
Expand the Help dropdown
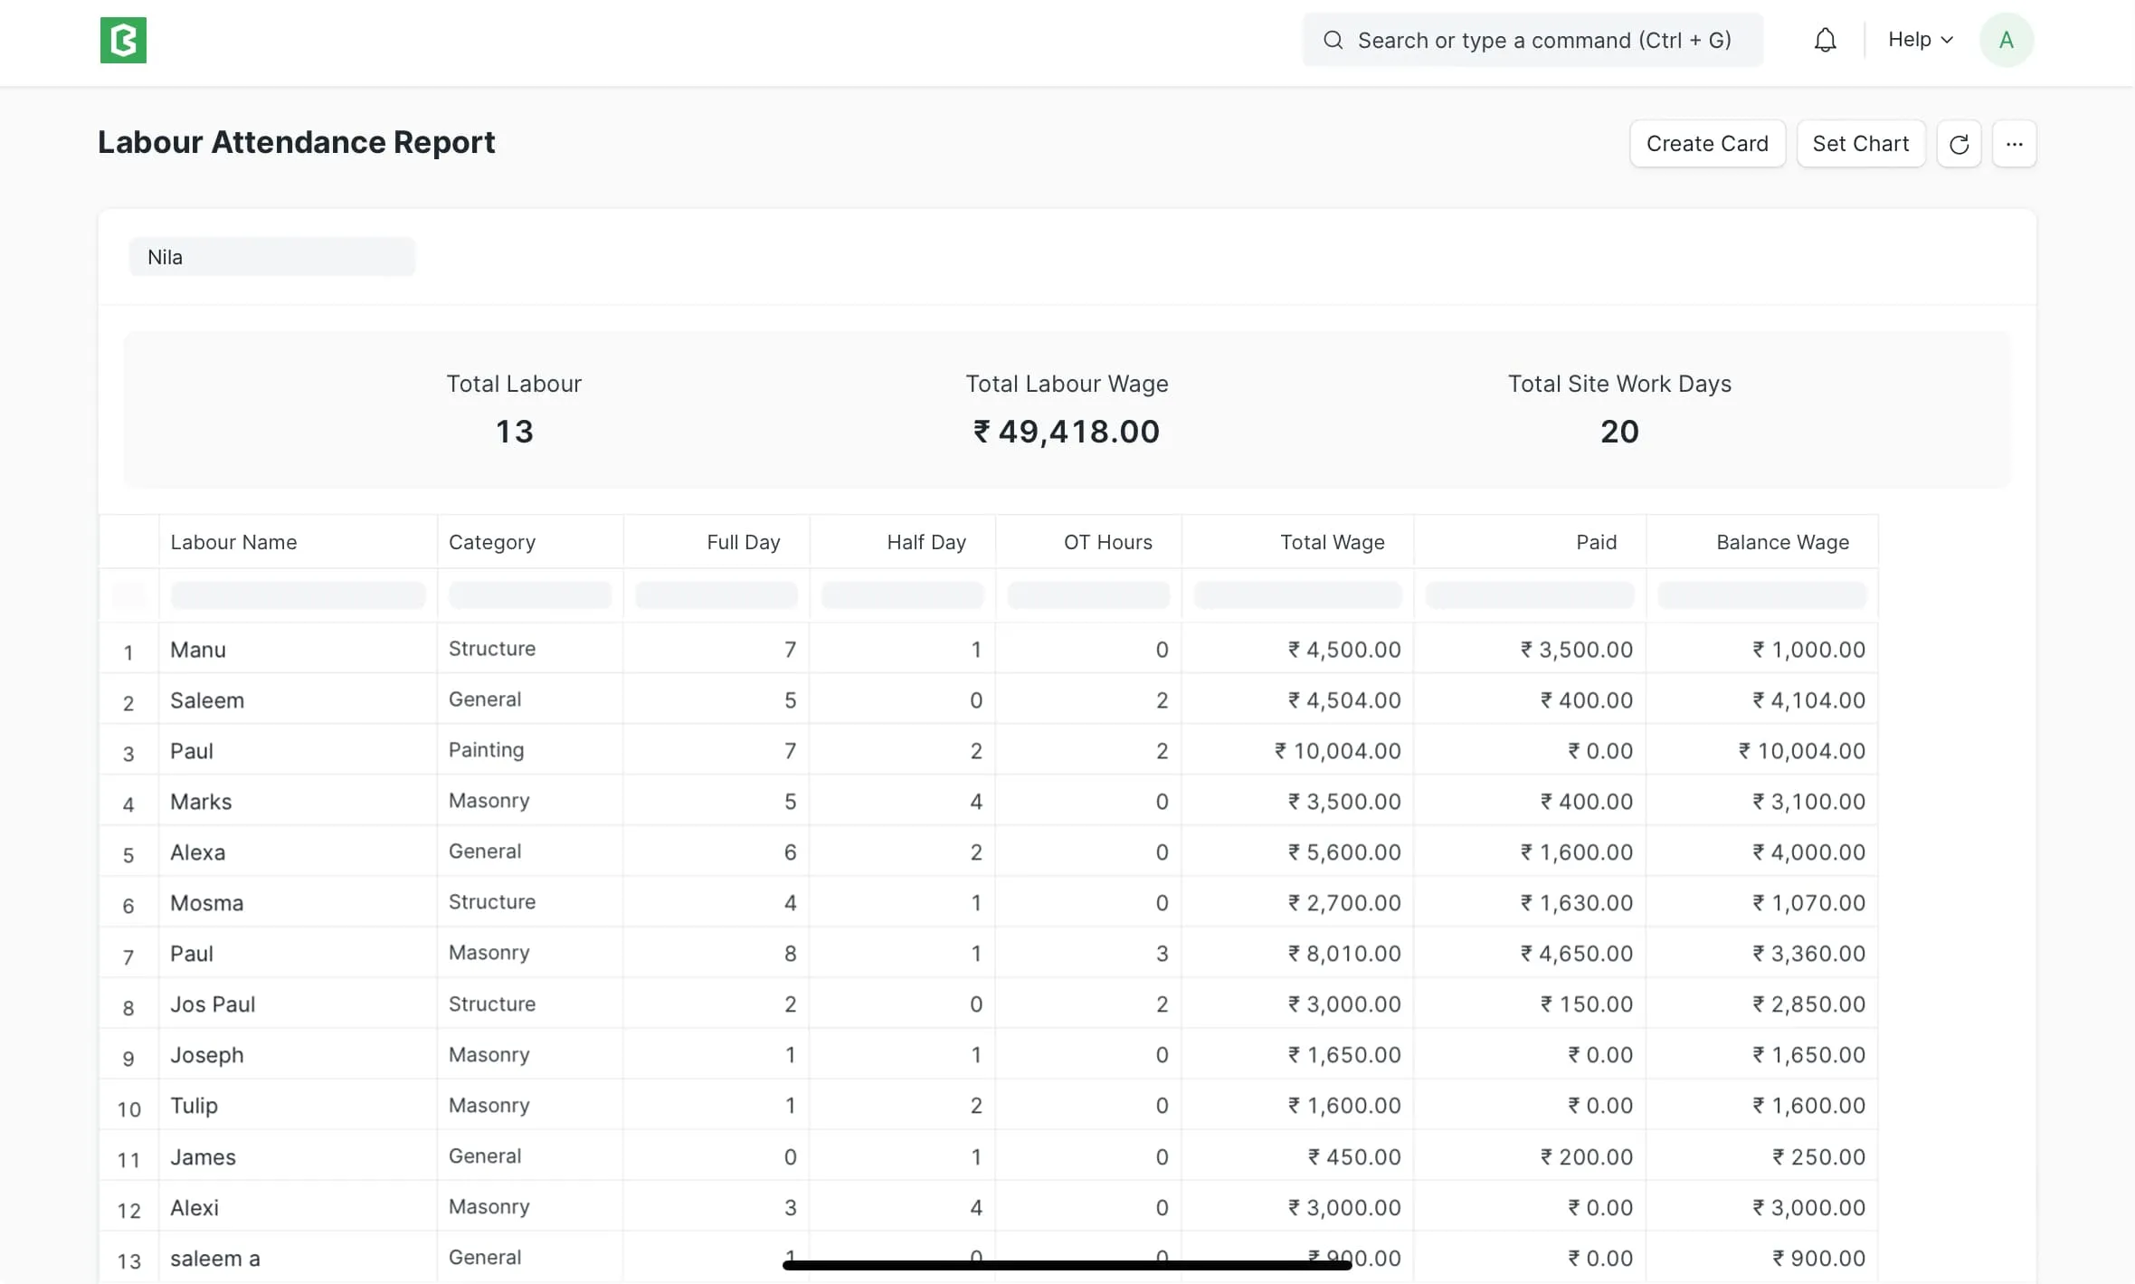1920,41
